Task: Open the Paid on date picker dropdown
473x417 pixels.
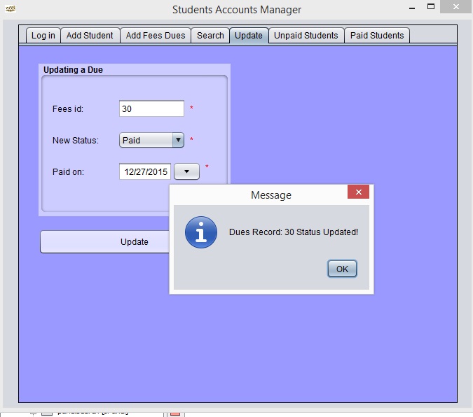Action: tap(186, 171)
